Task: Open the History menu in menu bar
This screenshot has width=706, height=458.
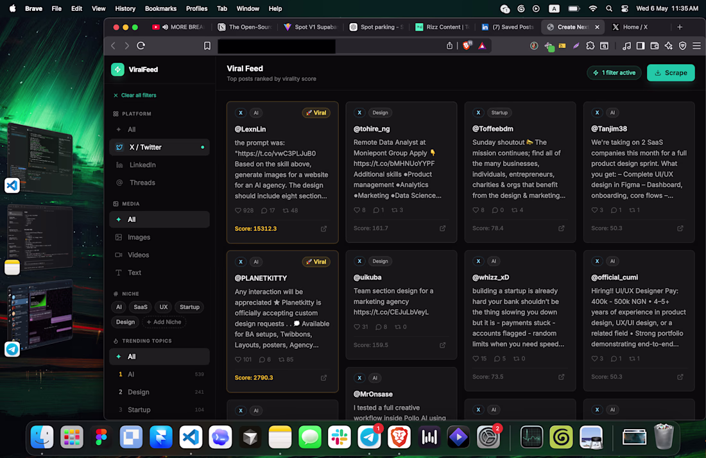Action: (125, 8)
